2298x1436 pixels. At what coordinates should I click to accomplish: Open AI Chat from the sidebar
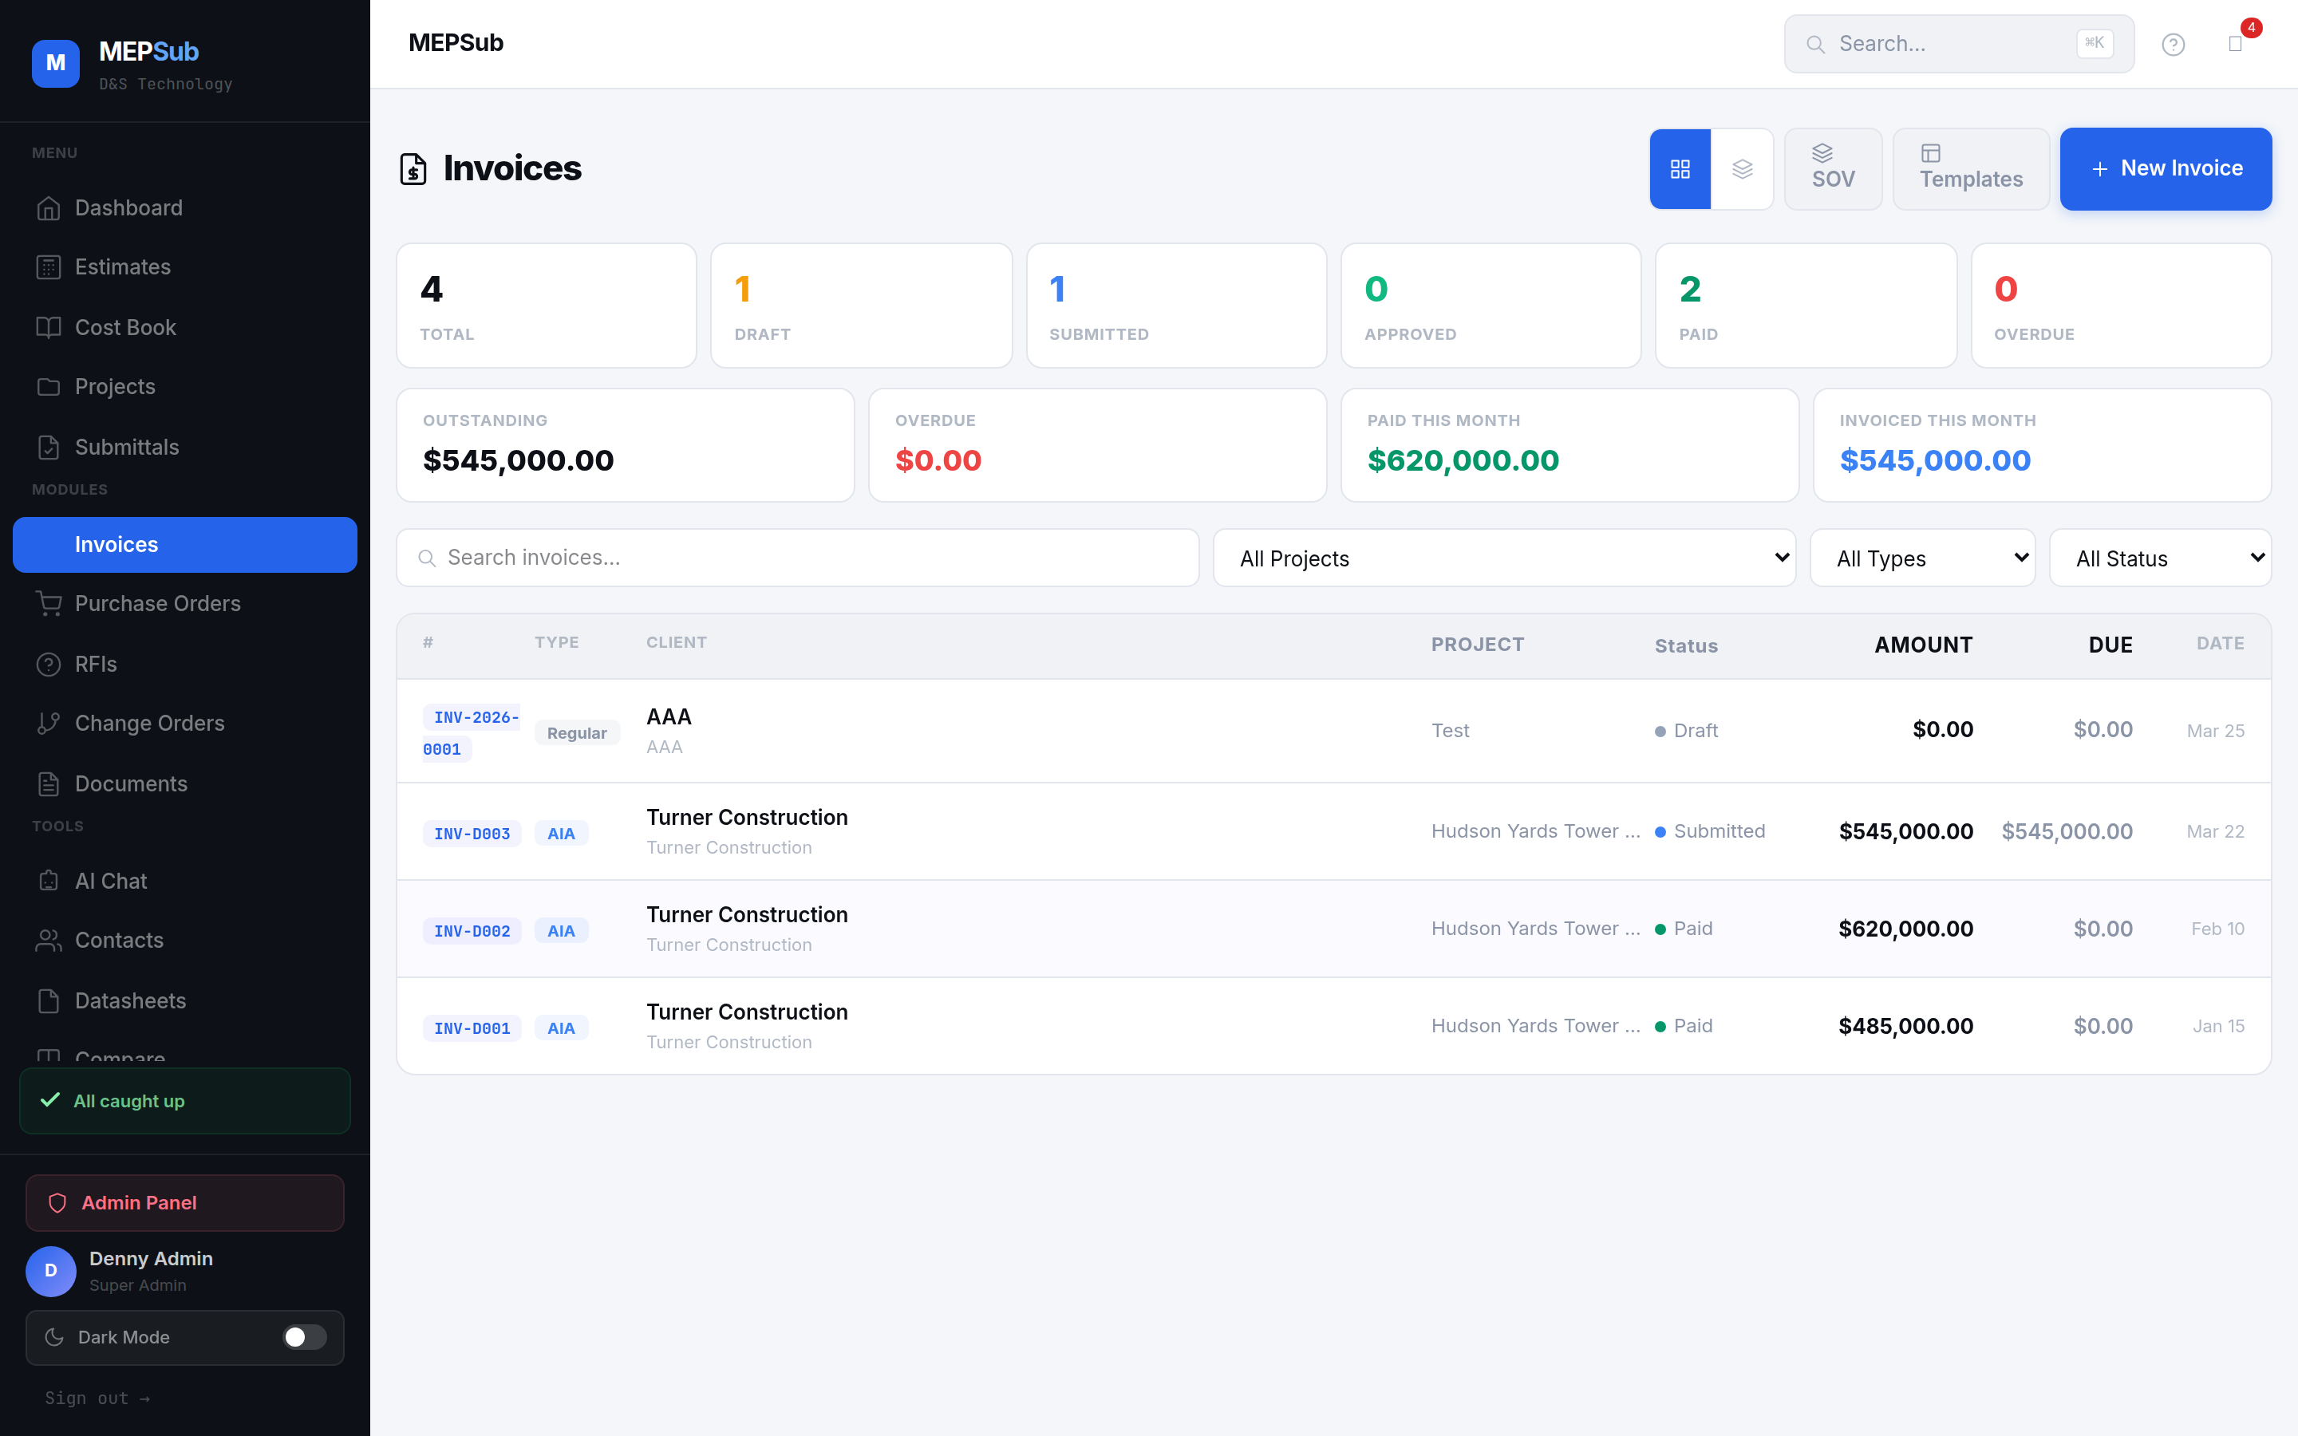[x=110, y=881]
